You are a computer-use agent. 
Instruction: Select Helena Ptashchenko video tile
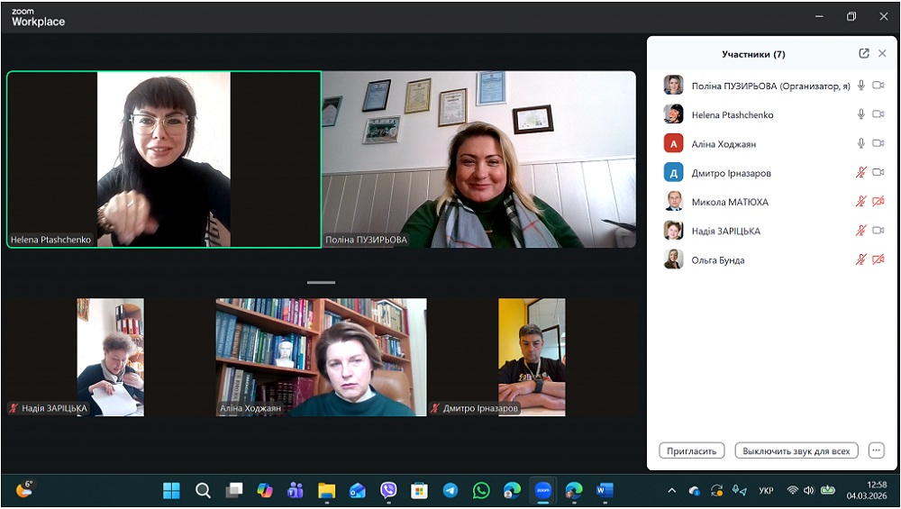(x=164, y=159)
